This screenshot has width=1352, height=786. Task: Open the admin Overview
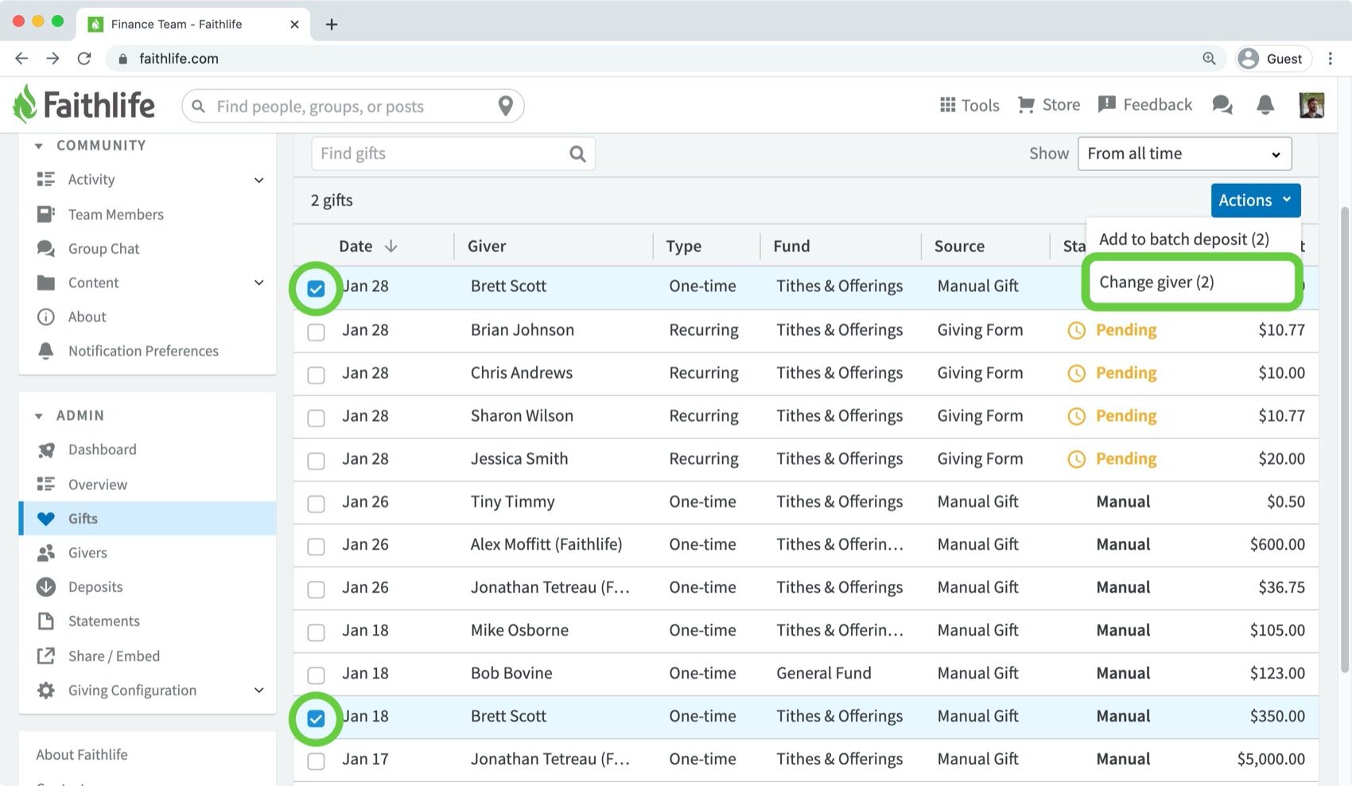point(97,484)
